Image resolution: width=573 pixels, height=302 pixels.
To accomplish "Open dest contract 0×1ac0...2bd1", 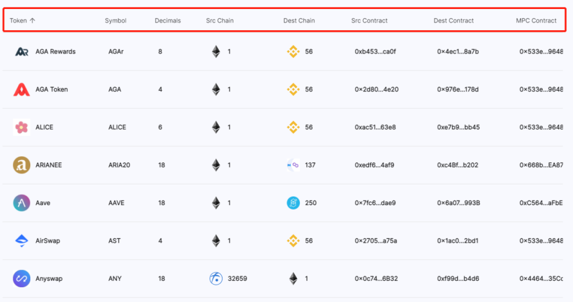I will (x=457, y=241).
